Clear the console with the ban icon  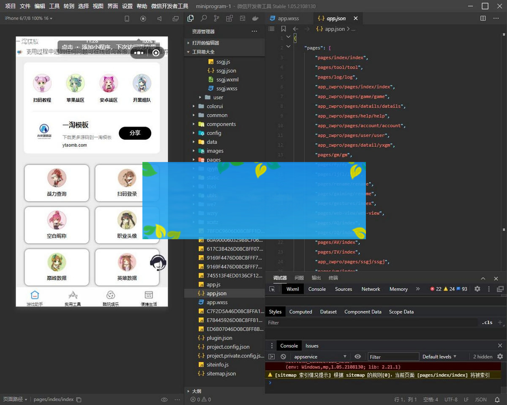click(283, 356)
